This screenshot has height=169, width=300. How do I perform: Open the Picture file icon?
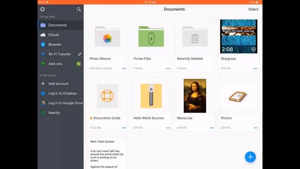(238, 96)
